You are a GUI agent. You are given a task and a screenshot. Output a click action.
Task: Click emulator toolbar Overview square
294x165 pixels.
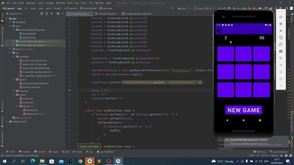281,79
